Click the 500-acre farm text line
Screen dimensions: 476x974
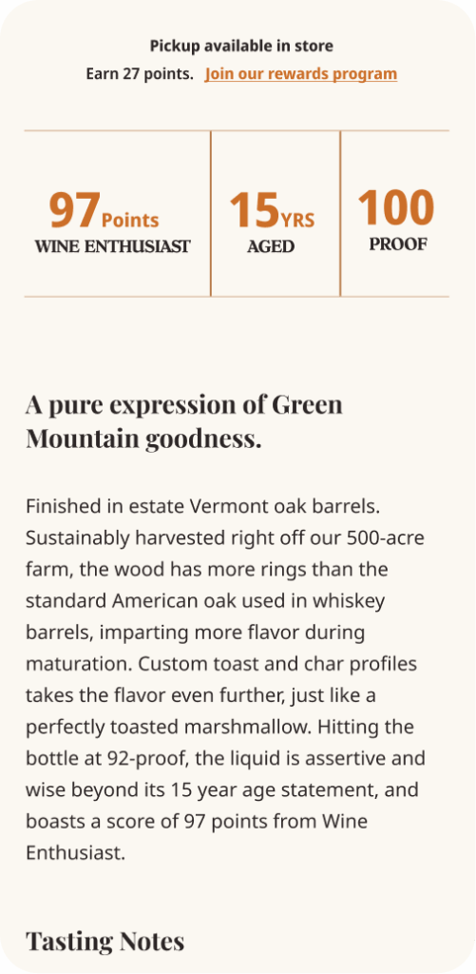[x=224, y=538]
